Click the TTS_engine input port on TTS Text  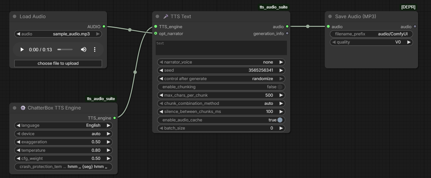(156, 27)
